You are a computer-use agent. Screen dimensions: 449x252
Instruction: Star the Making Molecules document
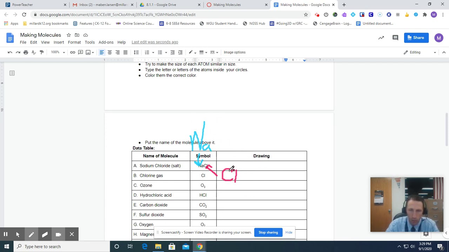(69, 35)
